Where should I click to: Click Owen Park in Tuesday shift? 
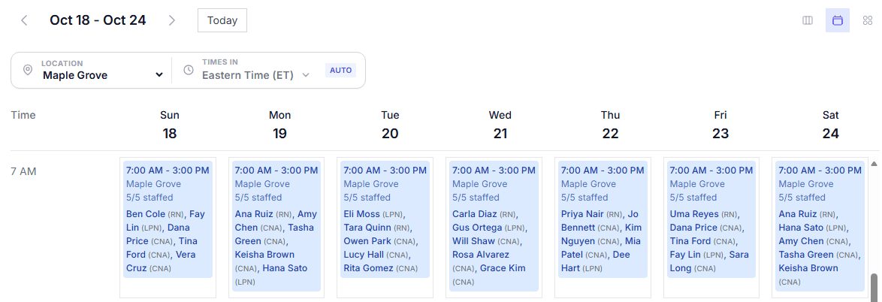tap(367, 240)
